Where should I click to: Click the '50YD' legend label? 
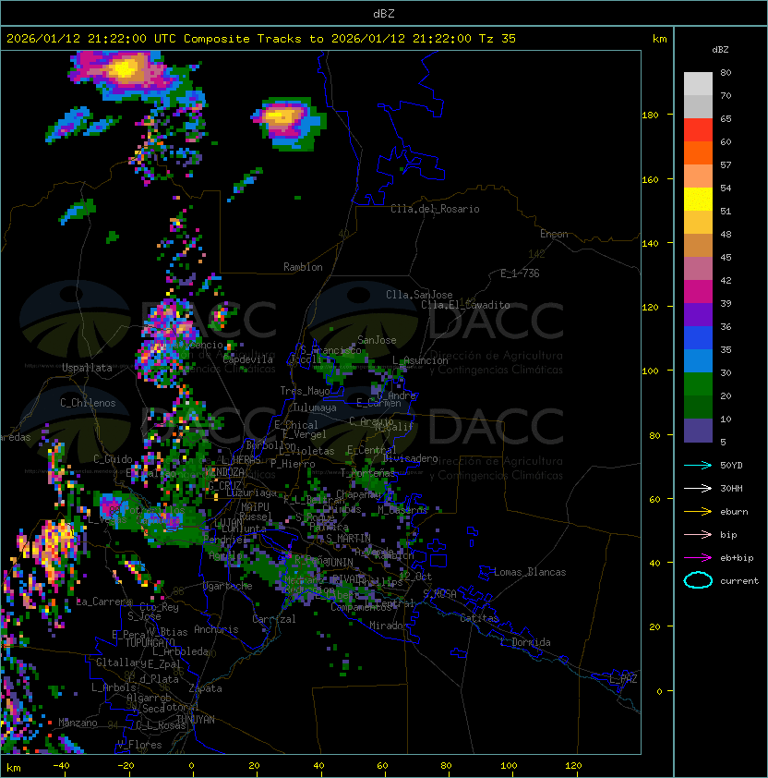pyautogui.click(x=731, y=465)
